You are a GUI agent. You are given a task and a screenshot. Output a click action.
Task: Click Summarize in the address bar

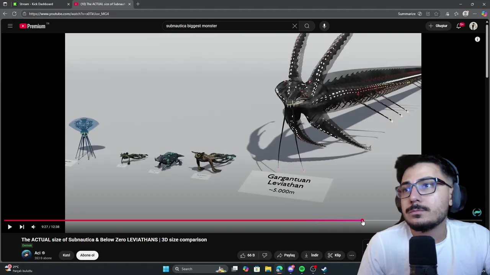pyautogui.click(x=410, y=14)
